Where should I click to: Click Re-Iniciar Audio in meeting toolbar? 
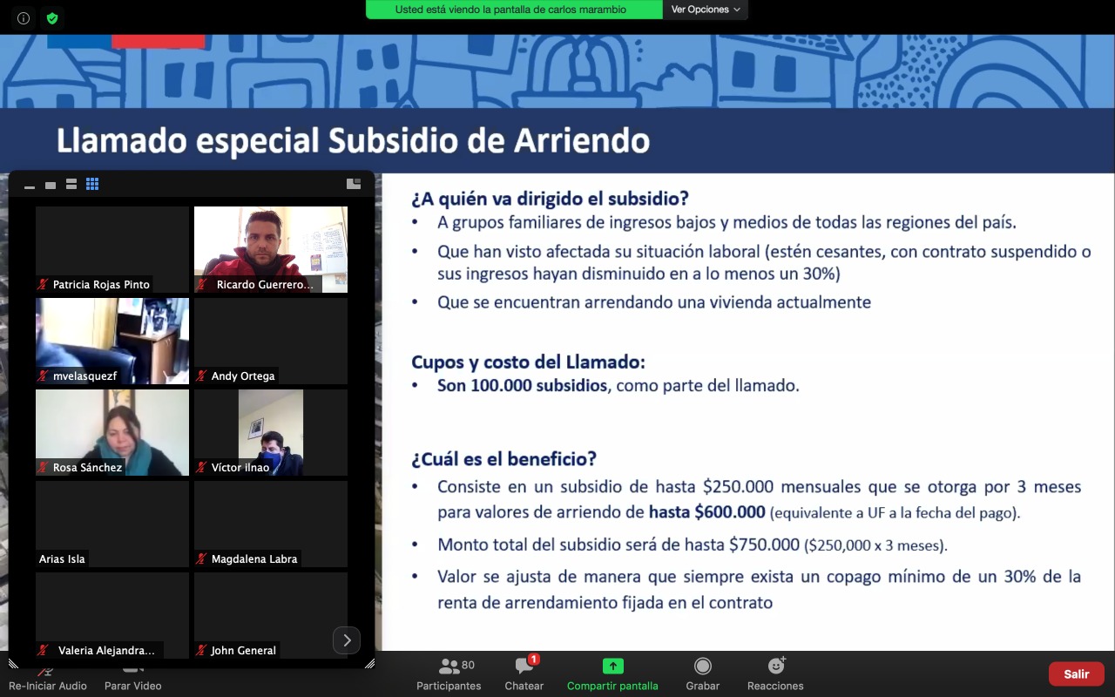tap(48, 676)
